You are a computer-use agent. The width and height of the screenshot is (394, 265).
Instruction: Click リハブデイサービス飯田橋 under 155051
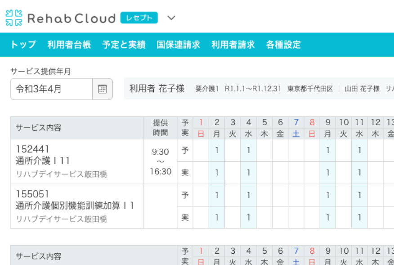coord(61,219)
